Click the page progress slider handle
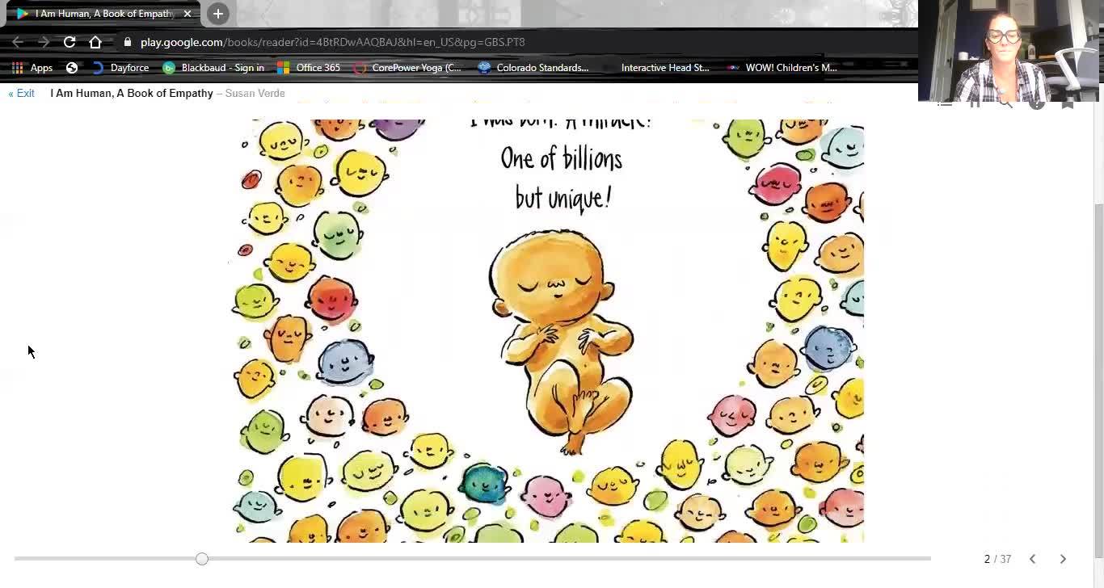1104x588 pixels. point(202,559)
